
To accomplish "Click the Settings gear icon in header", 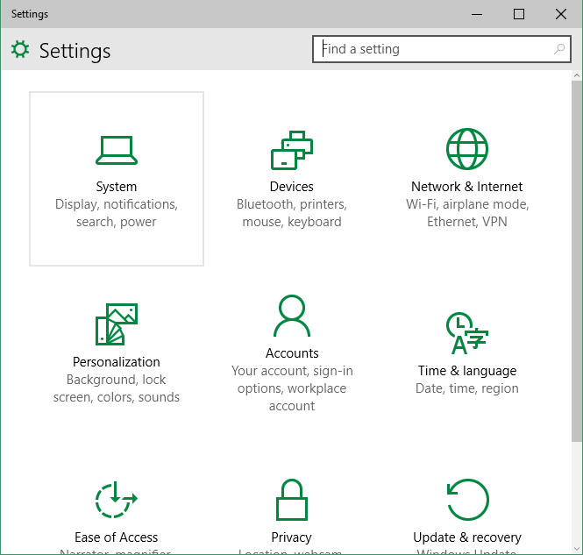I will pyautogui.click(x=20, y=50).
